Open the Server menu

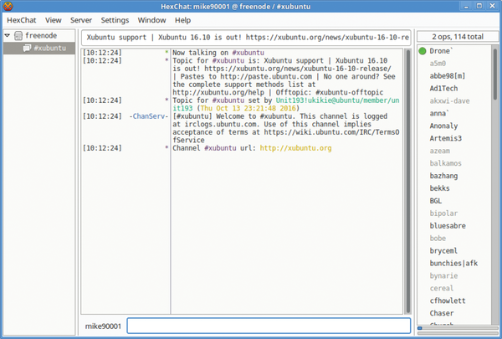(81, 20)
